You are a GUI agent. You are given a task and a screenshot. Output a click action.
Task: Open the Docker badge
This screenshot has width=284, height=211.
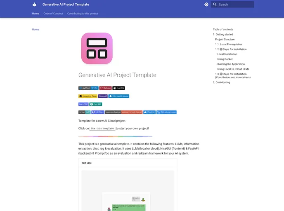(149, 112)
